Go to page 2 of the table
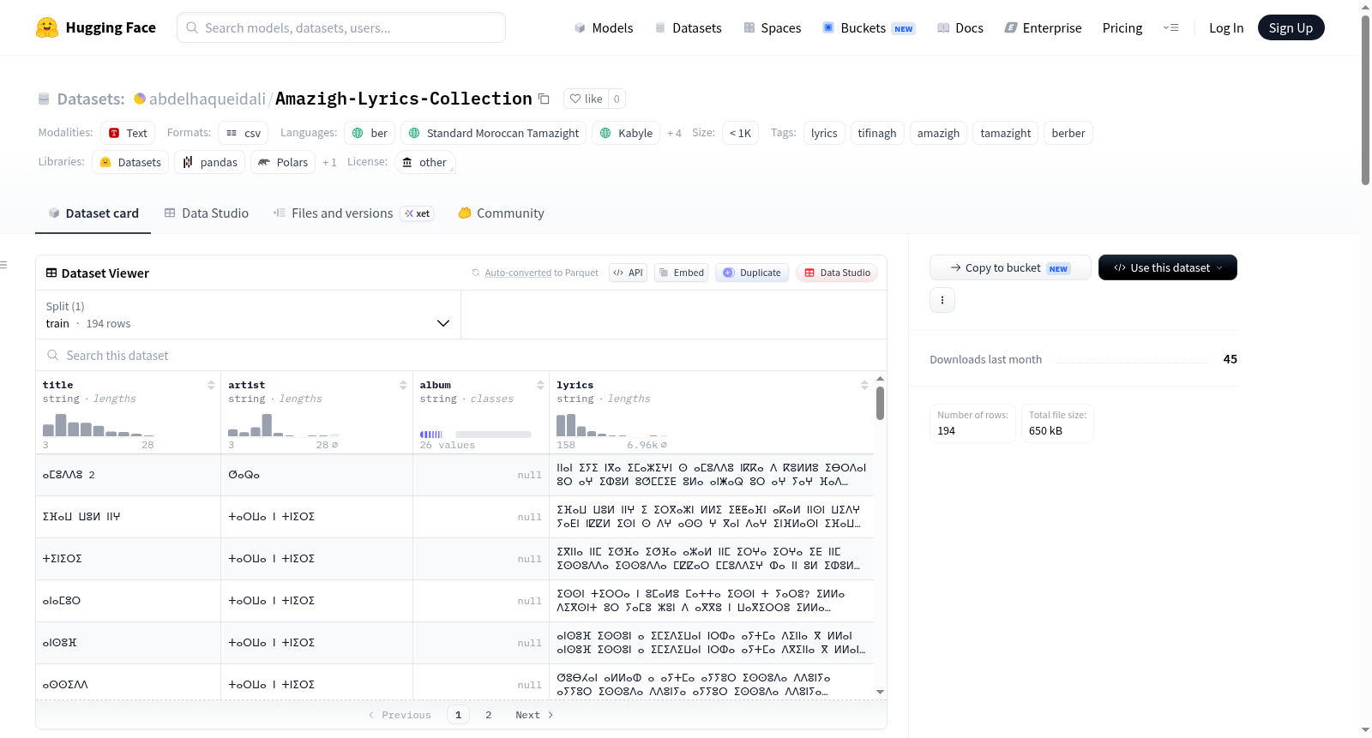Screen dimensions: 1372x738 point(489,715)
